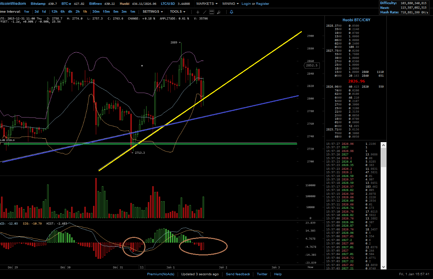Click the Difficulty value 103,880,340,815
The image size is (433, 279).
point(413,3)
